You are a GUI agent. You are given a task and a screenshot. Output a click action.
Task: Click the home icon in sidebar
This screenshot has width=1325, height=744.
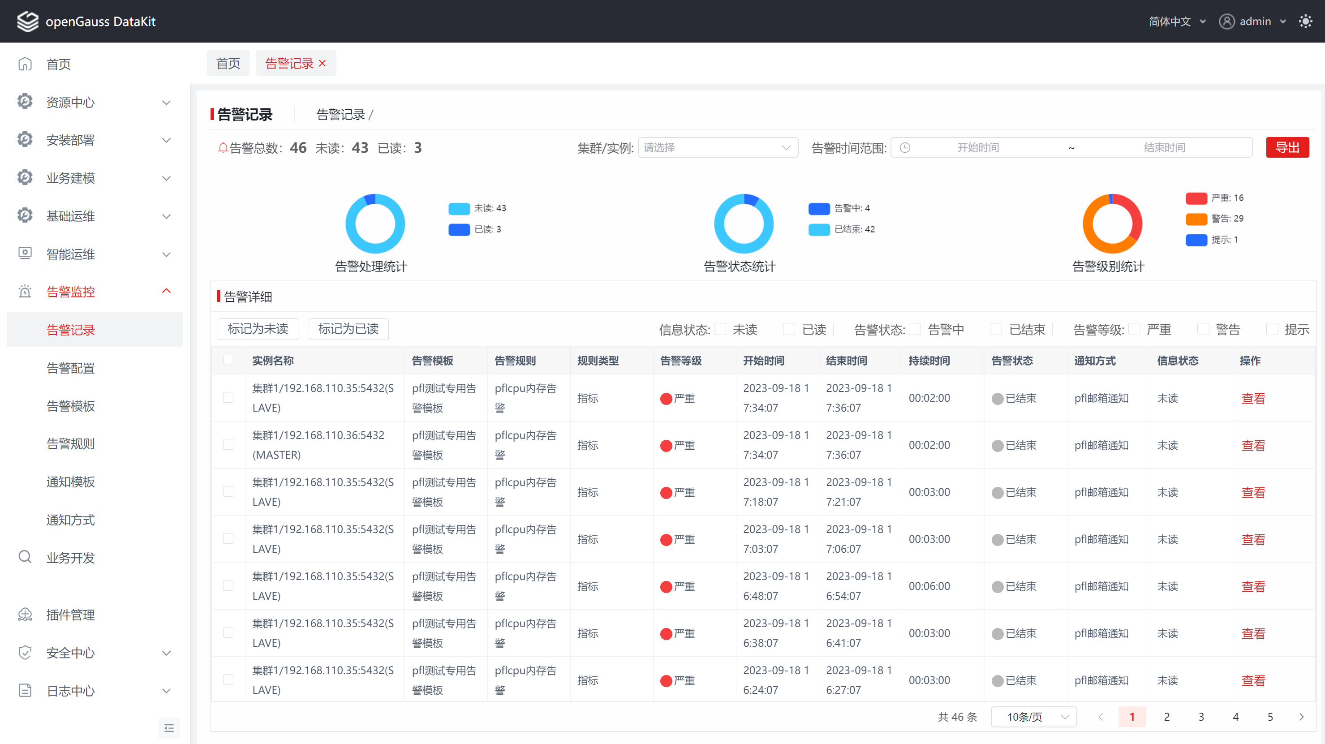[25, 65]
